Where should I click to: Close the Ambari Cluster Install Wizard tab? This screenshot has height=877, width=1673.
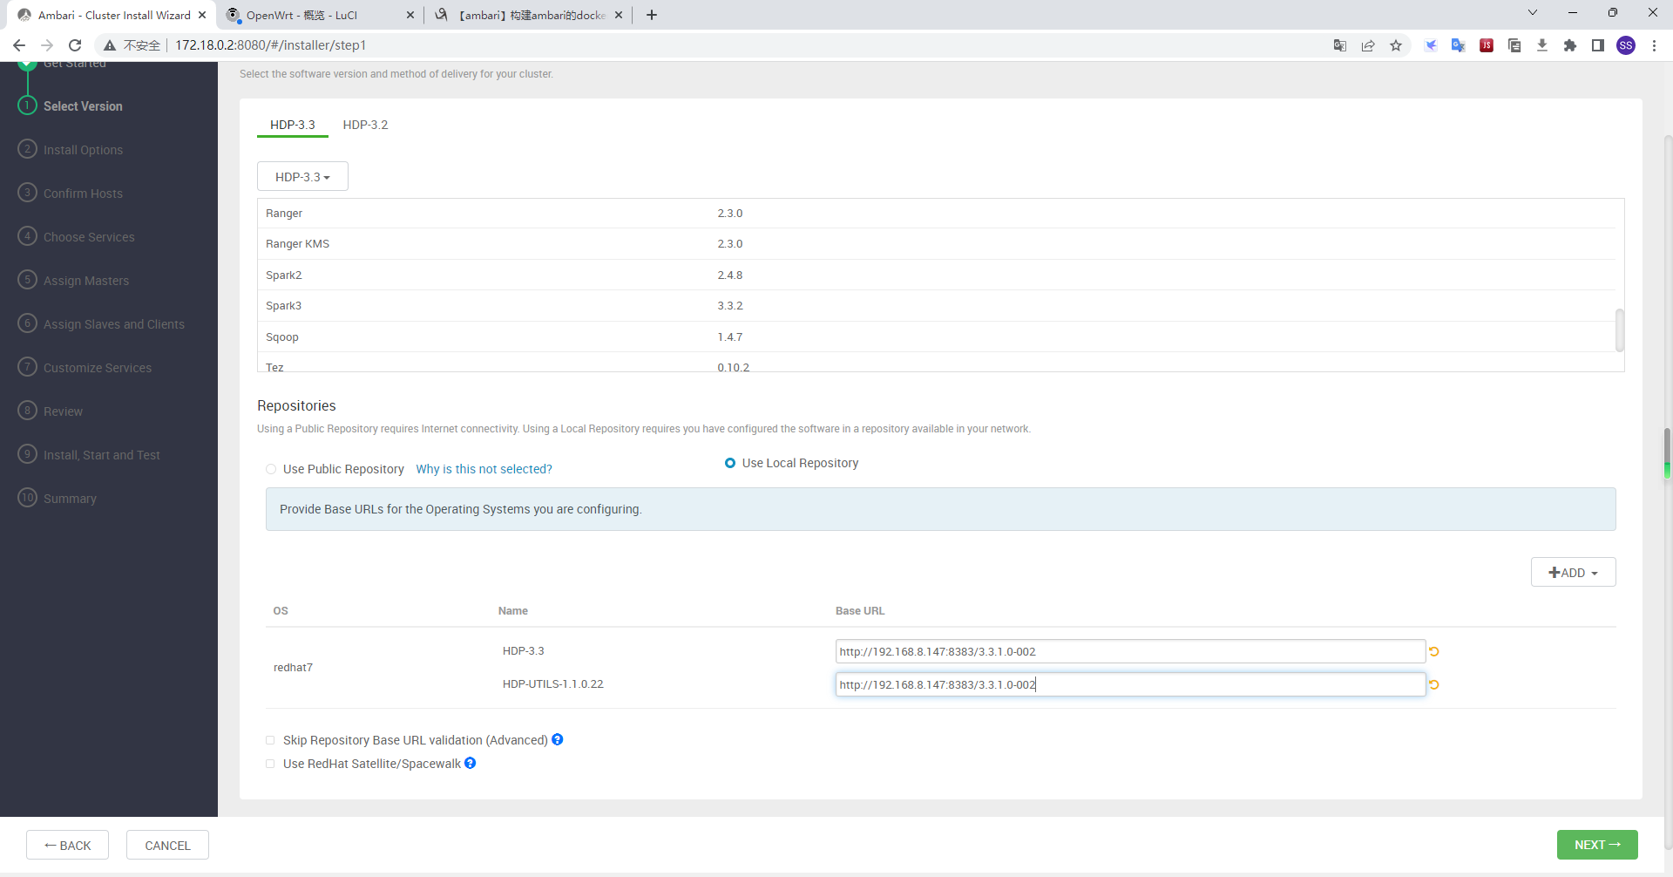pos(202,15)
